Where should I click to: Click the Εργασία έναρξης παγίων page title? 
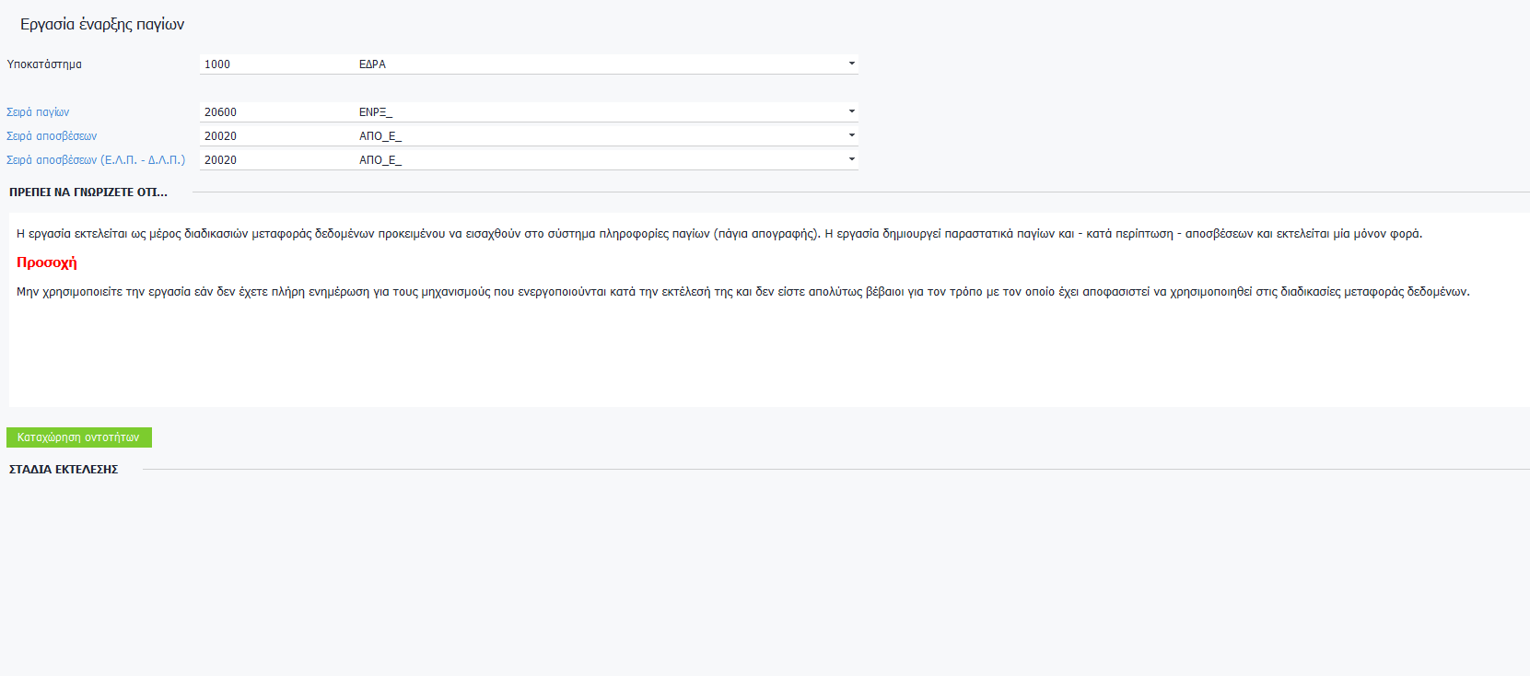point(102,25)
